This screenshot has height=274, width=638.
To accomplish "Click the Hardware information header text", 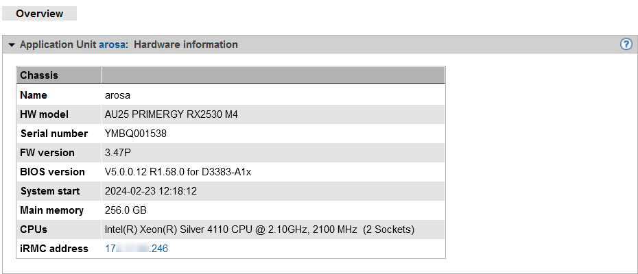I will 185,45.
